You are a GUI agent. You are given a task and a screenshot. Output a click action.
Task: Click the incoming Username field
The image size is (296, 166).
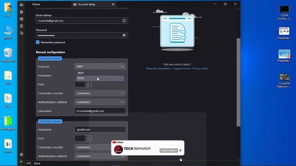[100, 111]
